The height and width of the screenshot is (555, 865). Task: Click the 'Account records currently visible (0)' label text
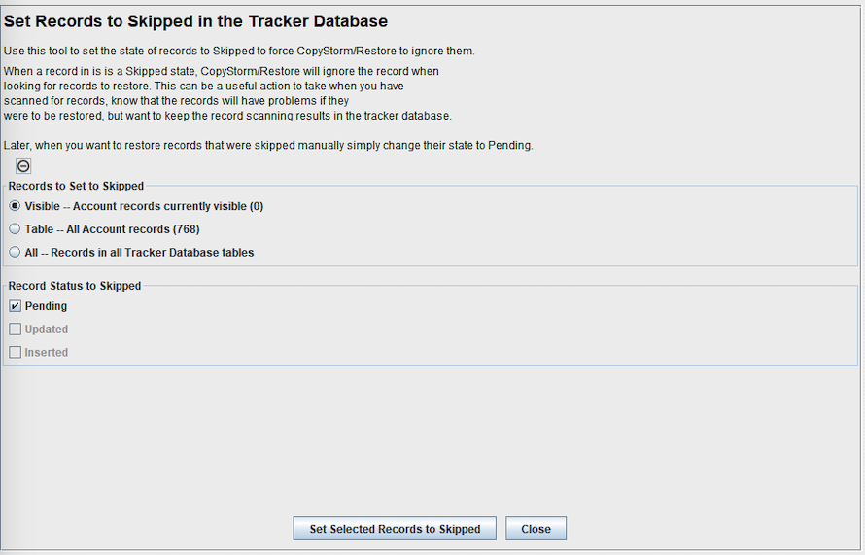(168, 206)
